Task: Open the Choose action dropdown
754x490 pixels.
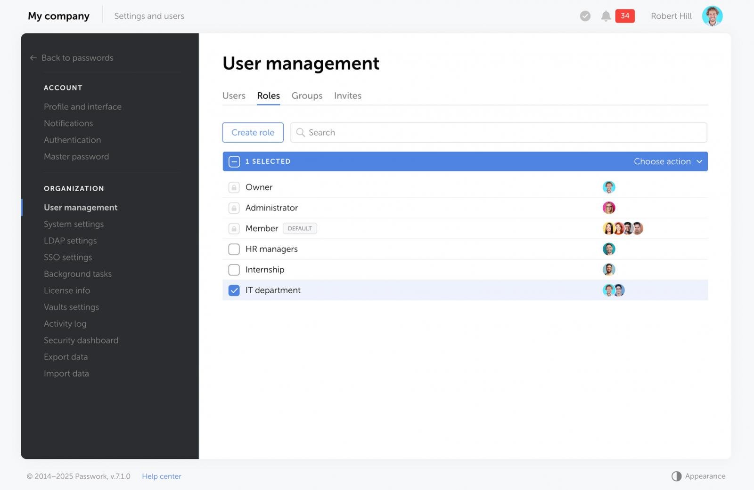Action: (x=667, y=161)
